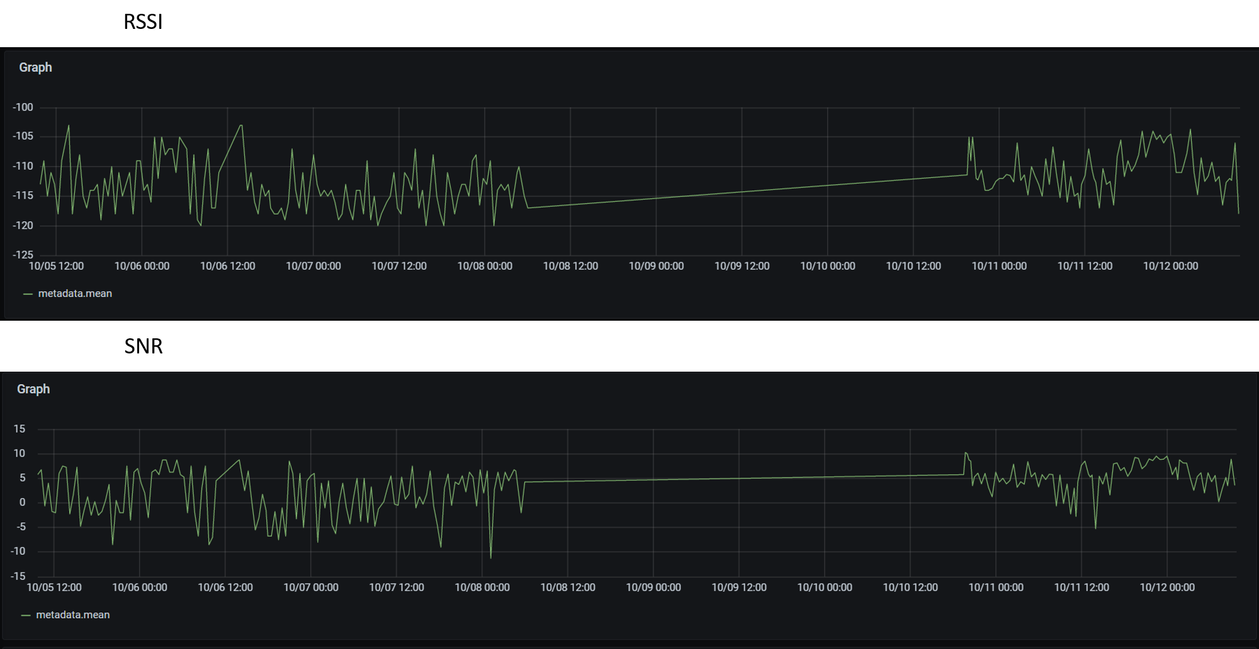Click SNR x-axis label 10/09 00:00
This screenshot has height=649, width=1259.
tap(653, 587)
